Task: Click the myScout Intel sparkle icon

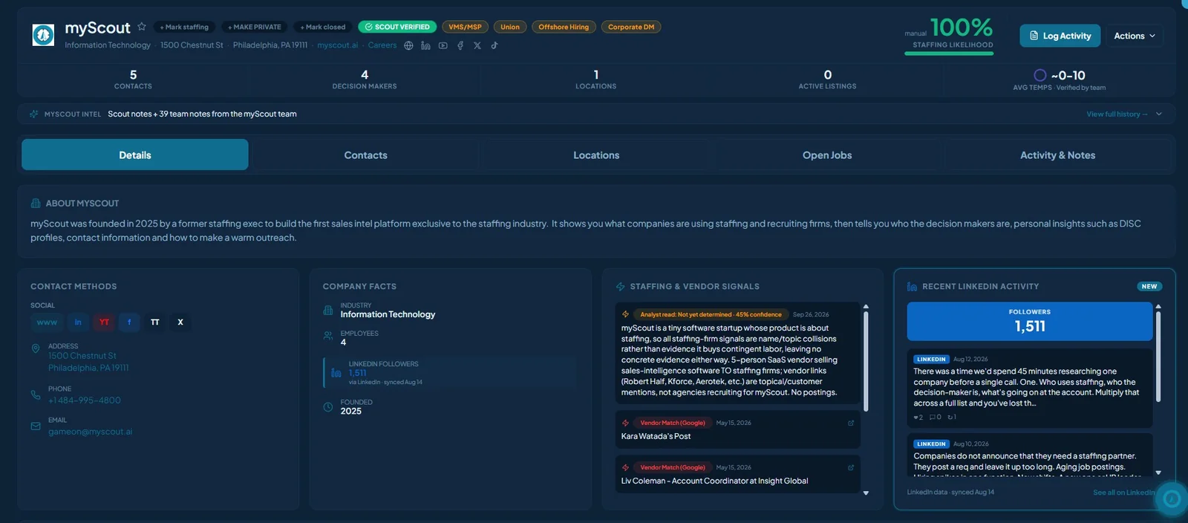Action: pos(34,114)
